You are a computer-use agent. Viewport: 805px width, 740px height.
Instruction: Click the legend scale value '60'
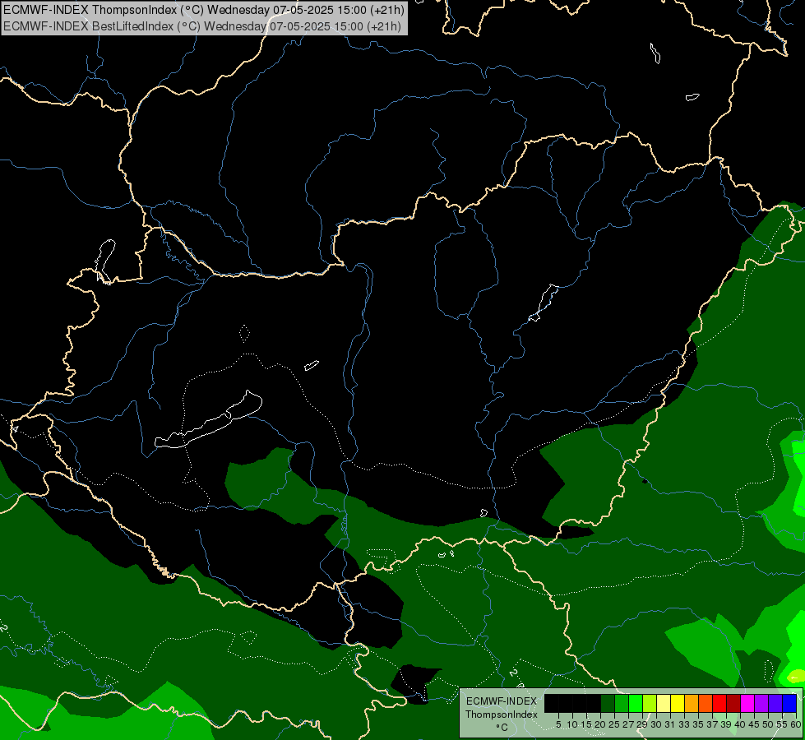pyautogui.click(x=796, y=724)
